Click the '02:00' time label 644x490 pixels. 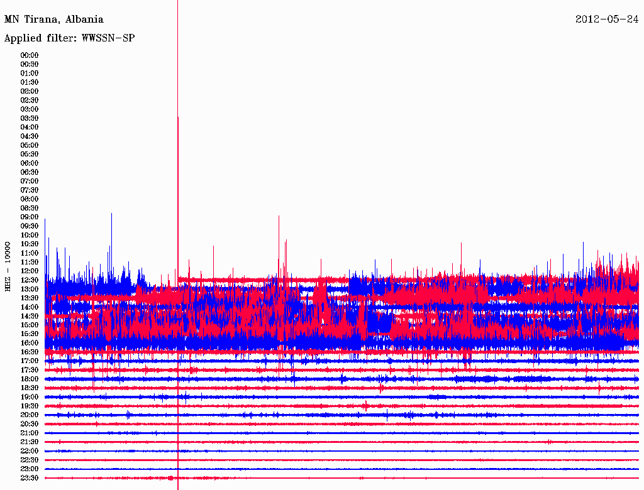click(30, 91)
